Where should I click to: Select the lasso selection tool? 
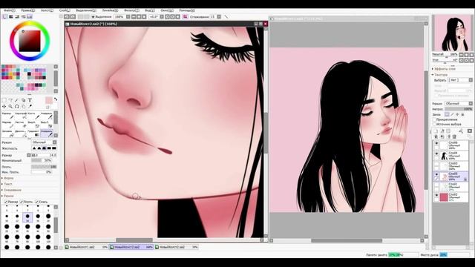(10, 100)
